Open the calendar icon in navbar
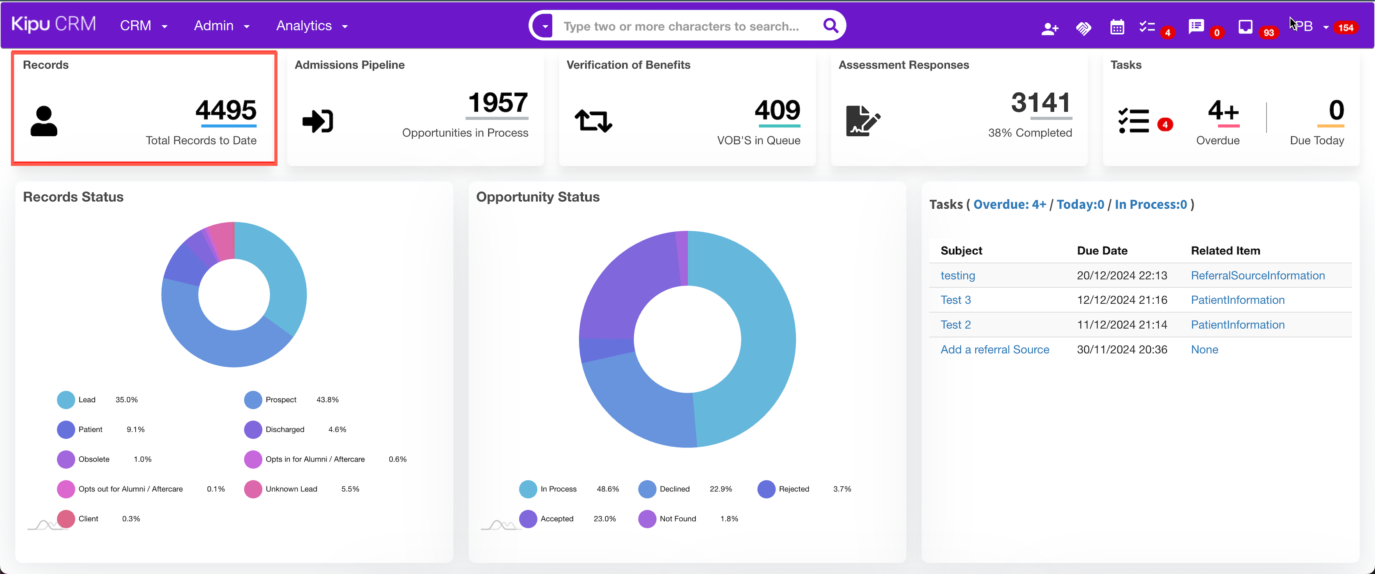Screen dimensions: 1375x574 point(1117,26)
